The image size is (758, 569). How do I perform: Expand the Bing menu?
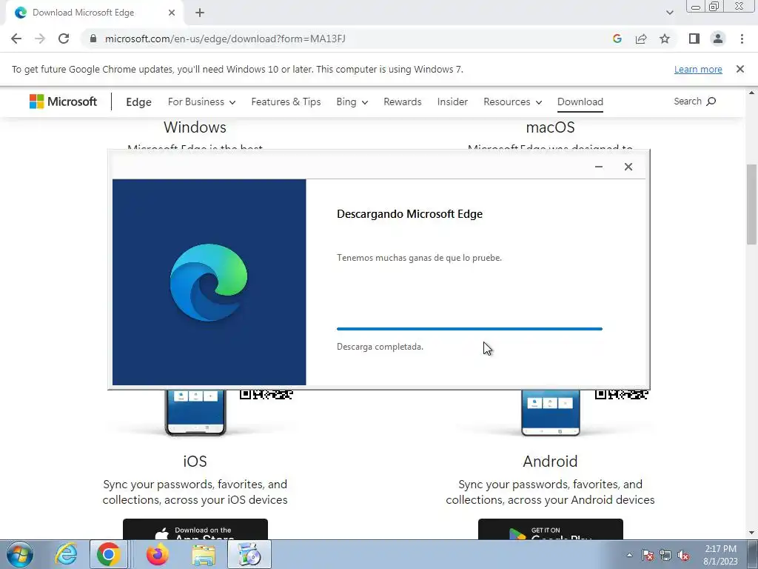pyautogui.click(x=352, y=102)
